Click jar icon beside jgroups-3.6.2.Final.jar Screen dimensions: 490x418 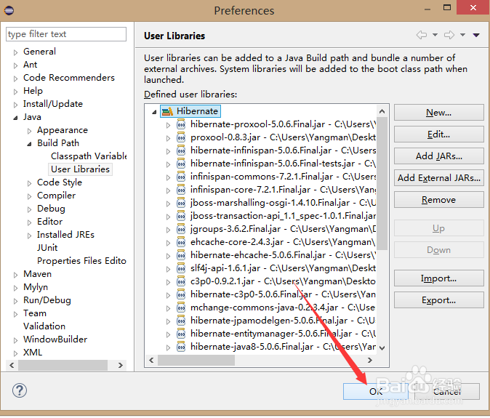click(181, 229)
